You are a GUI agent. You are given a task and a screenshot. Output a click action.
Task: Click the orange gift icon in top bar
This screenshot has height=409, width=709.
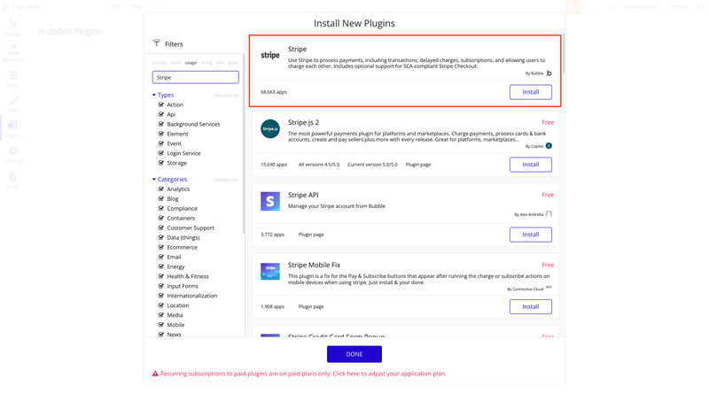pos(573,7)
